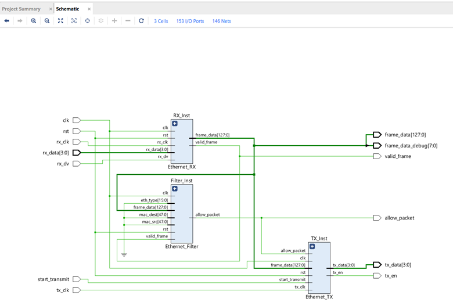Expand the TX_Inst block plus box
453x306 pixels.
pos(312,246)
